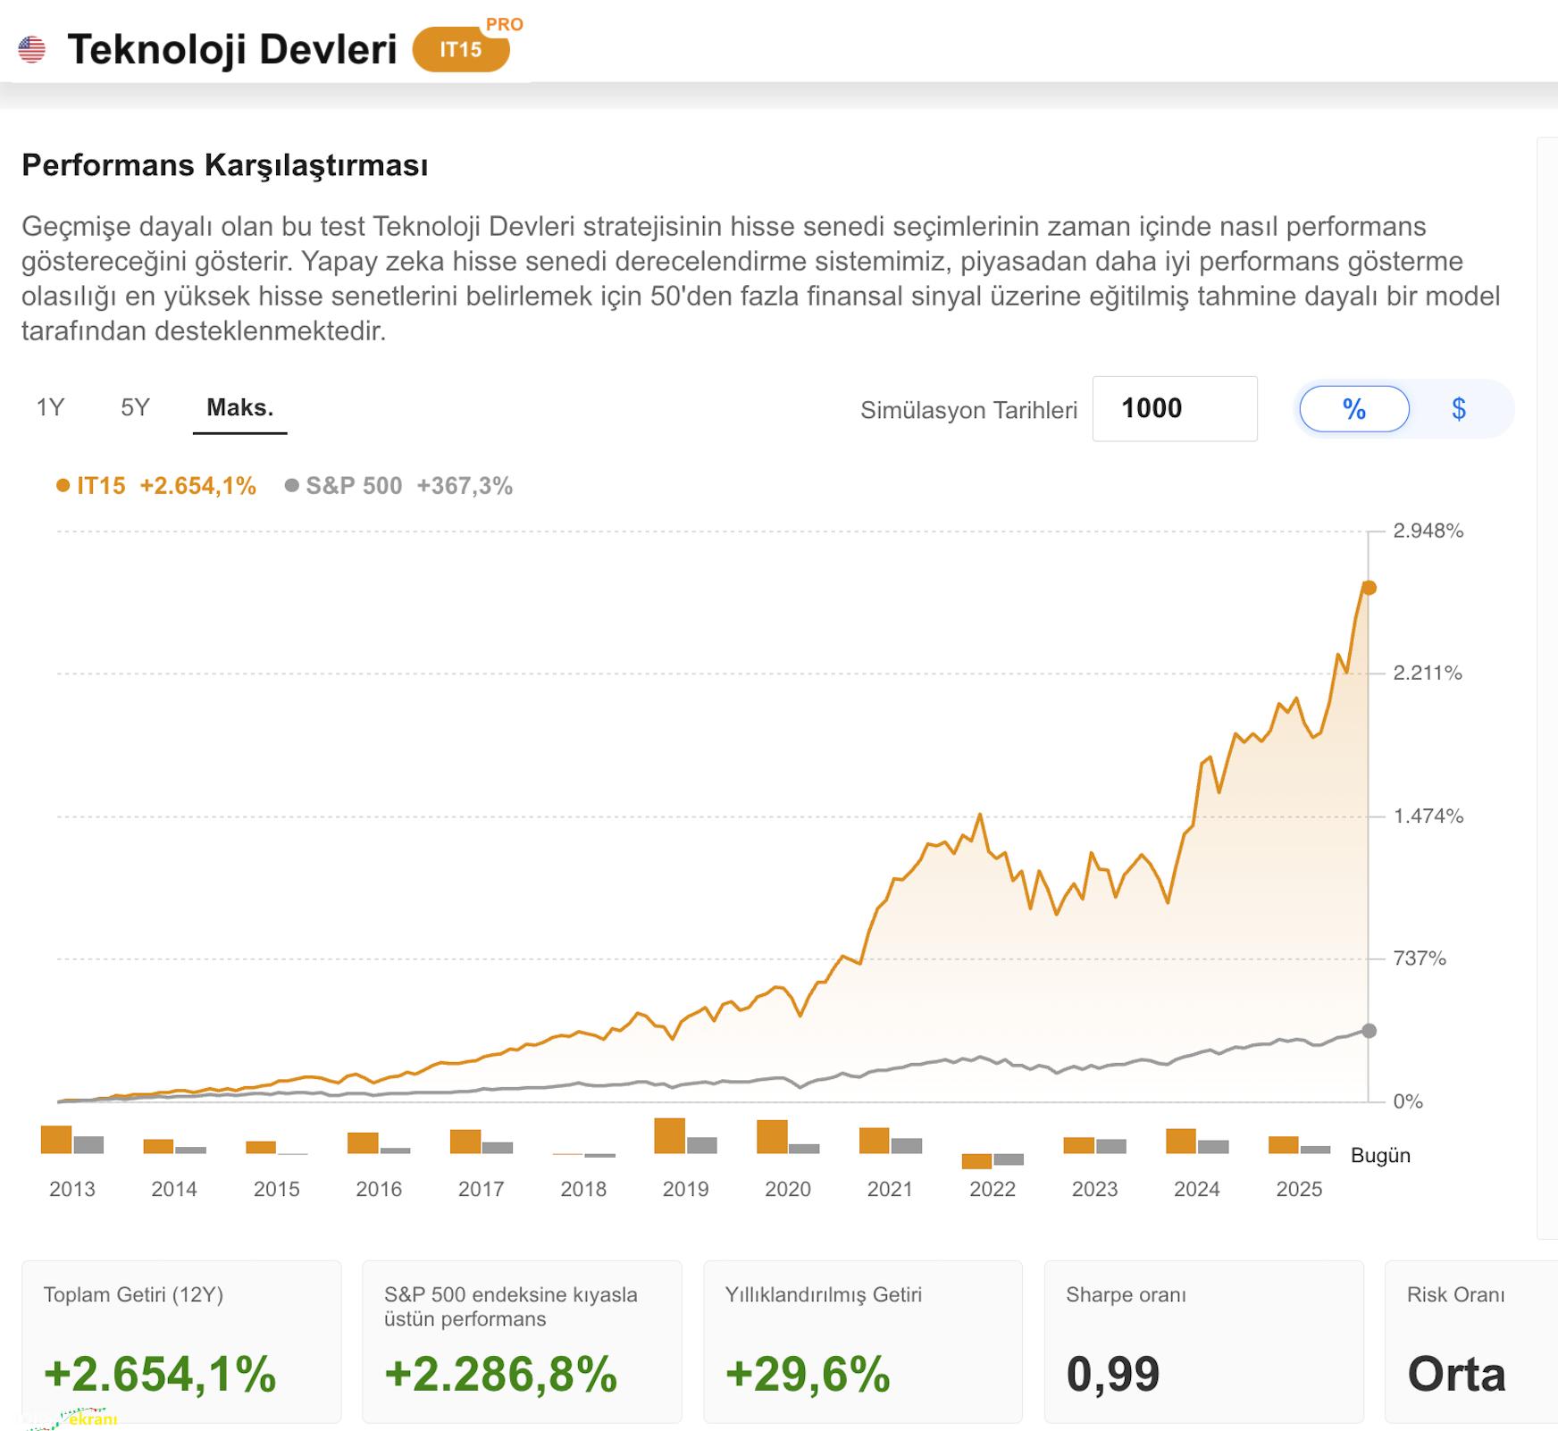Click the IT15 endpoint marker on chart
The width and height of the screenshot is (1558, 1431).
[x=1369, y=588]
